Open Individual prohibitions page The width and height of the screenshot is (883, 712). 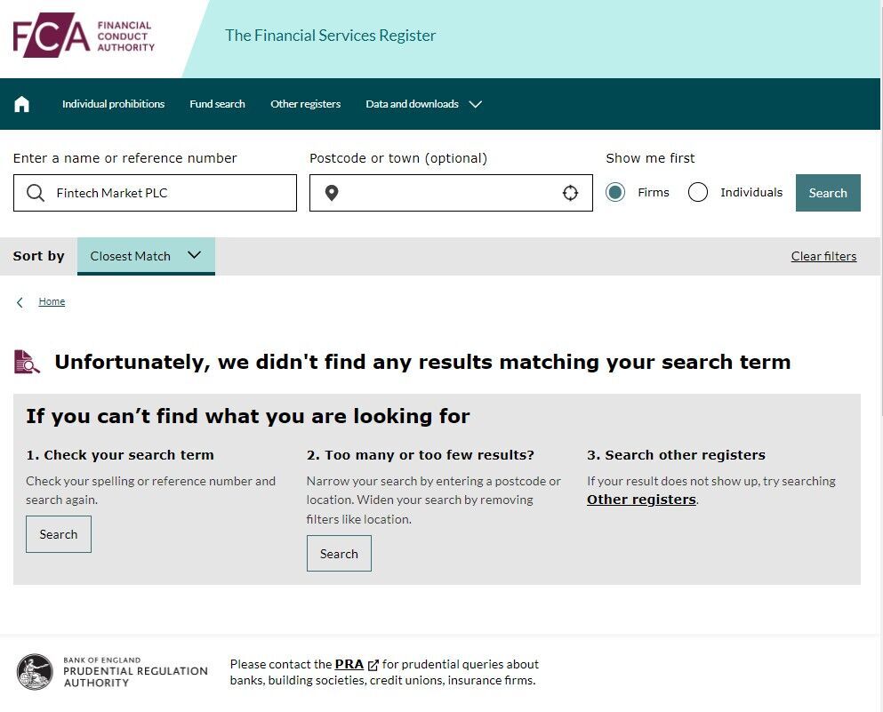(x=113, y=104)
